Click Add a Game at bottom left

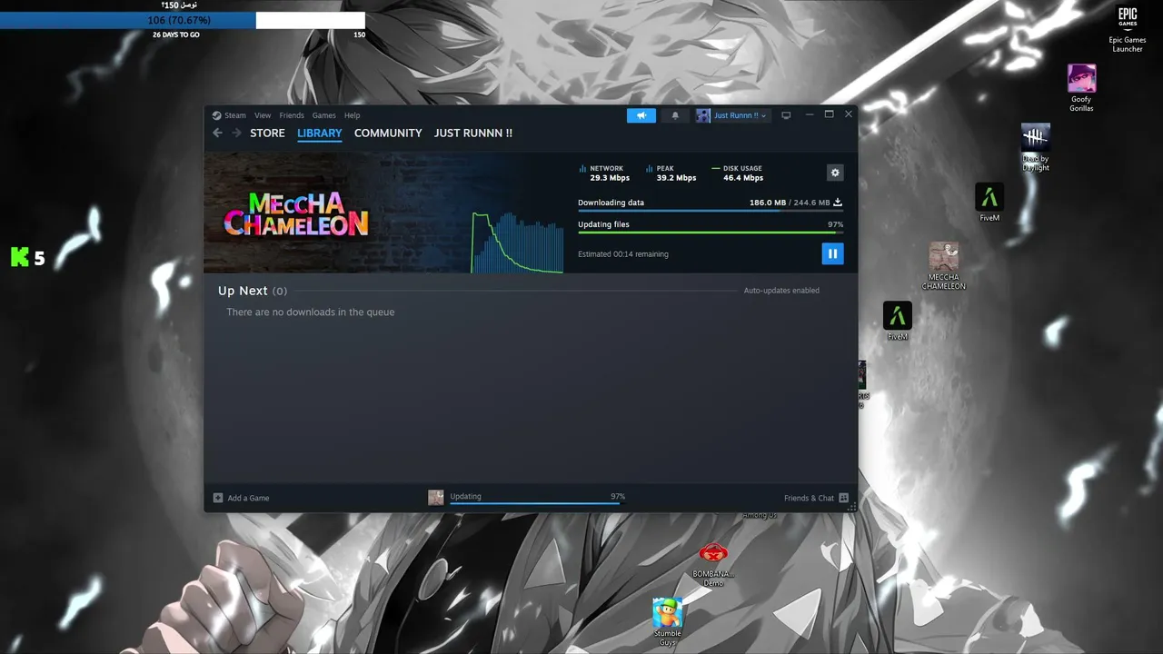coord(242,498)
